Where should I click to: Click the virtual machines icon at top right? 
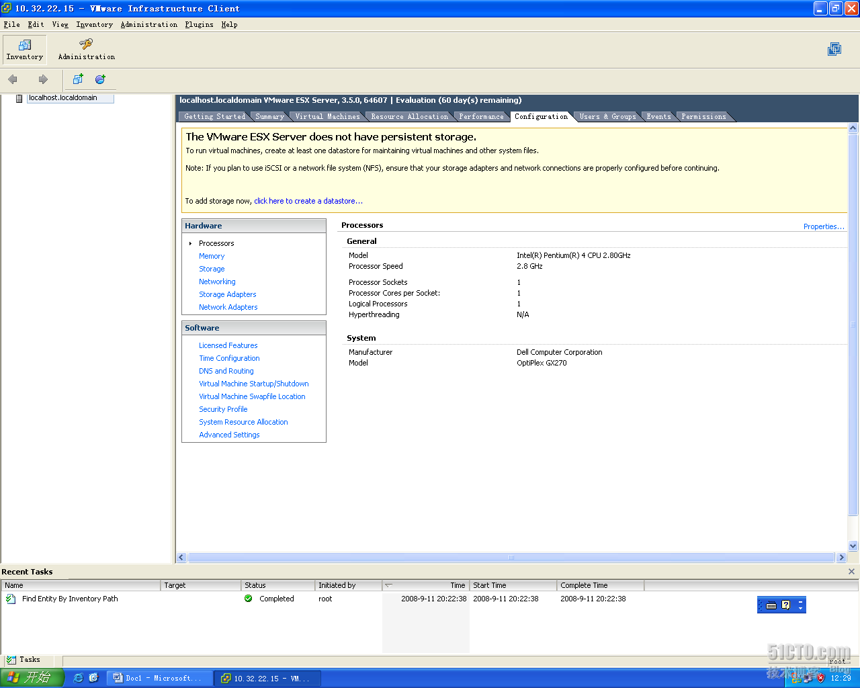coord(834,49)
